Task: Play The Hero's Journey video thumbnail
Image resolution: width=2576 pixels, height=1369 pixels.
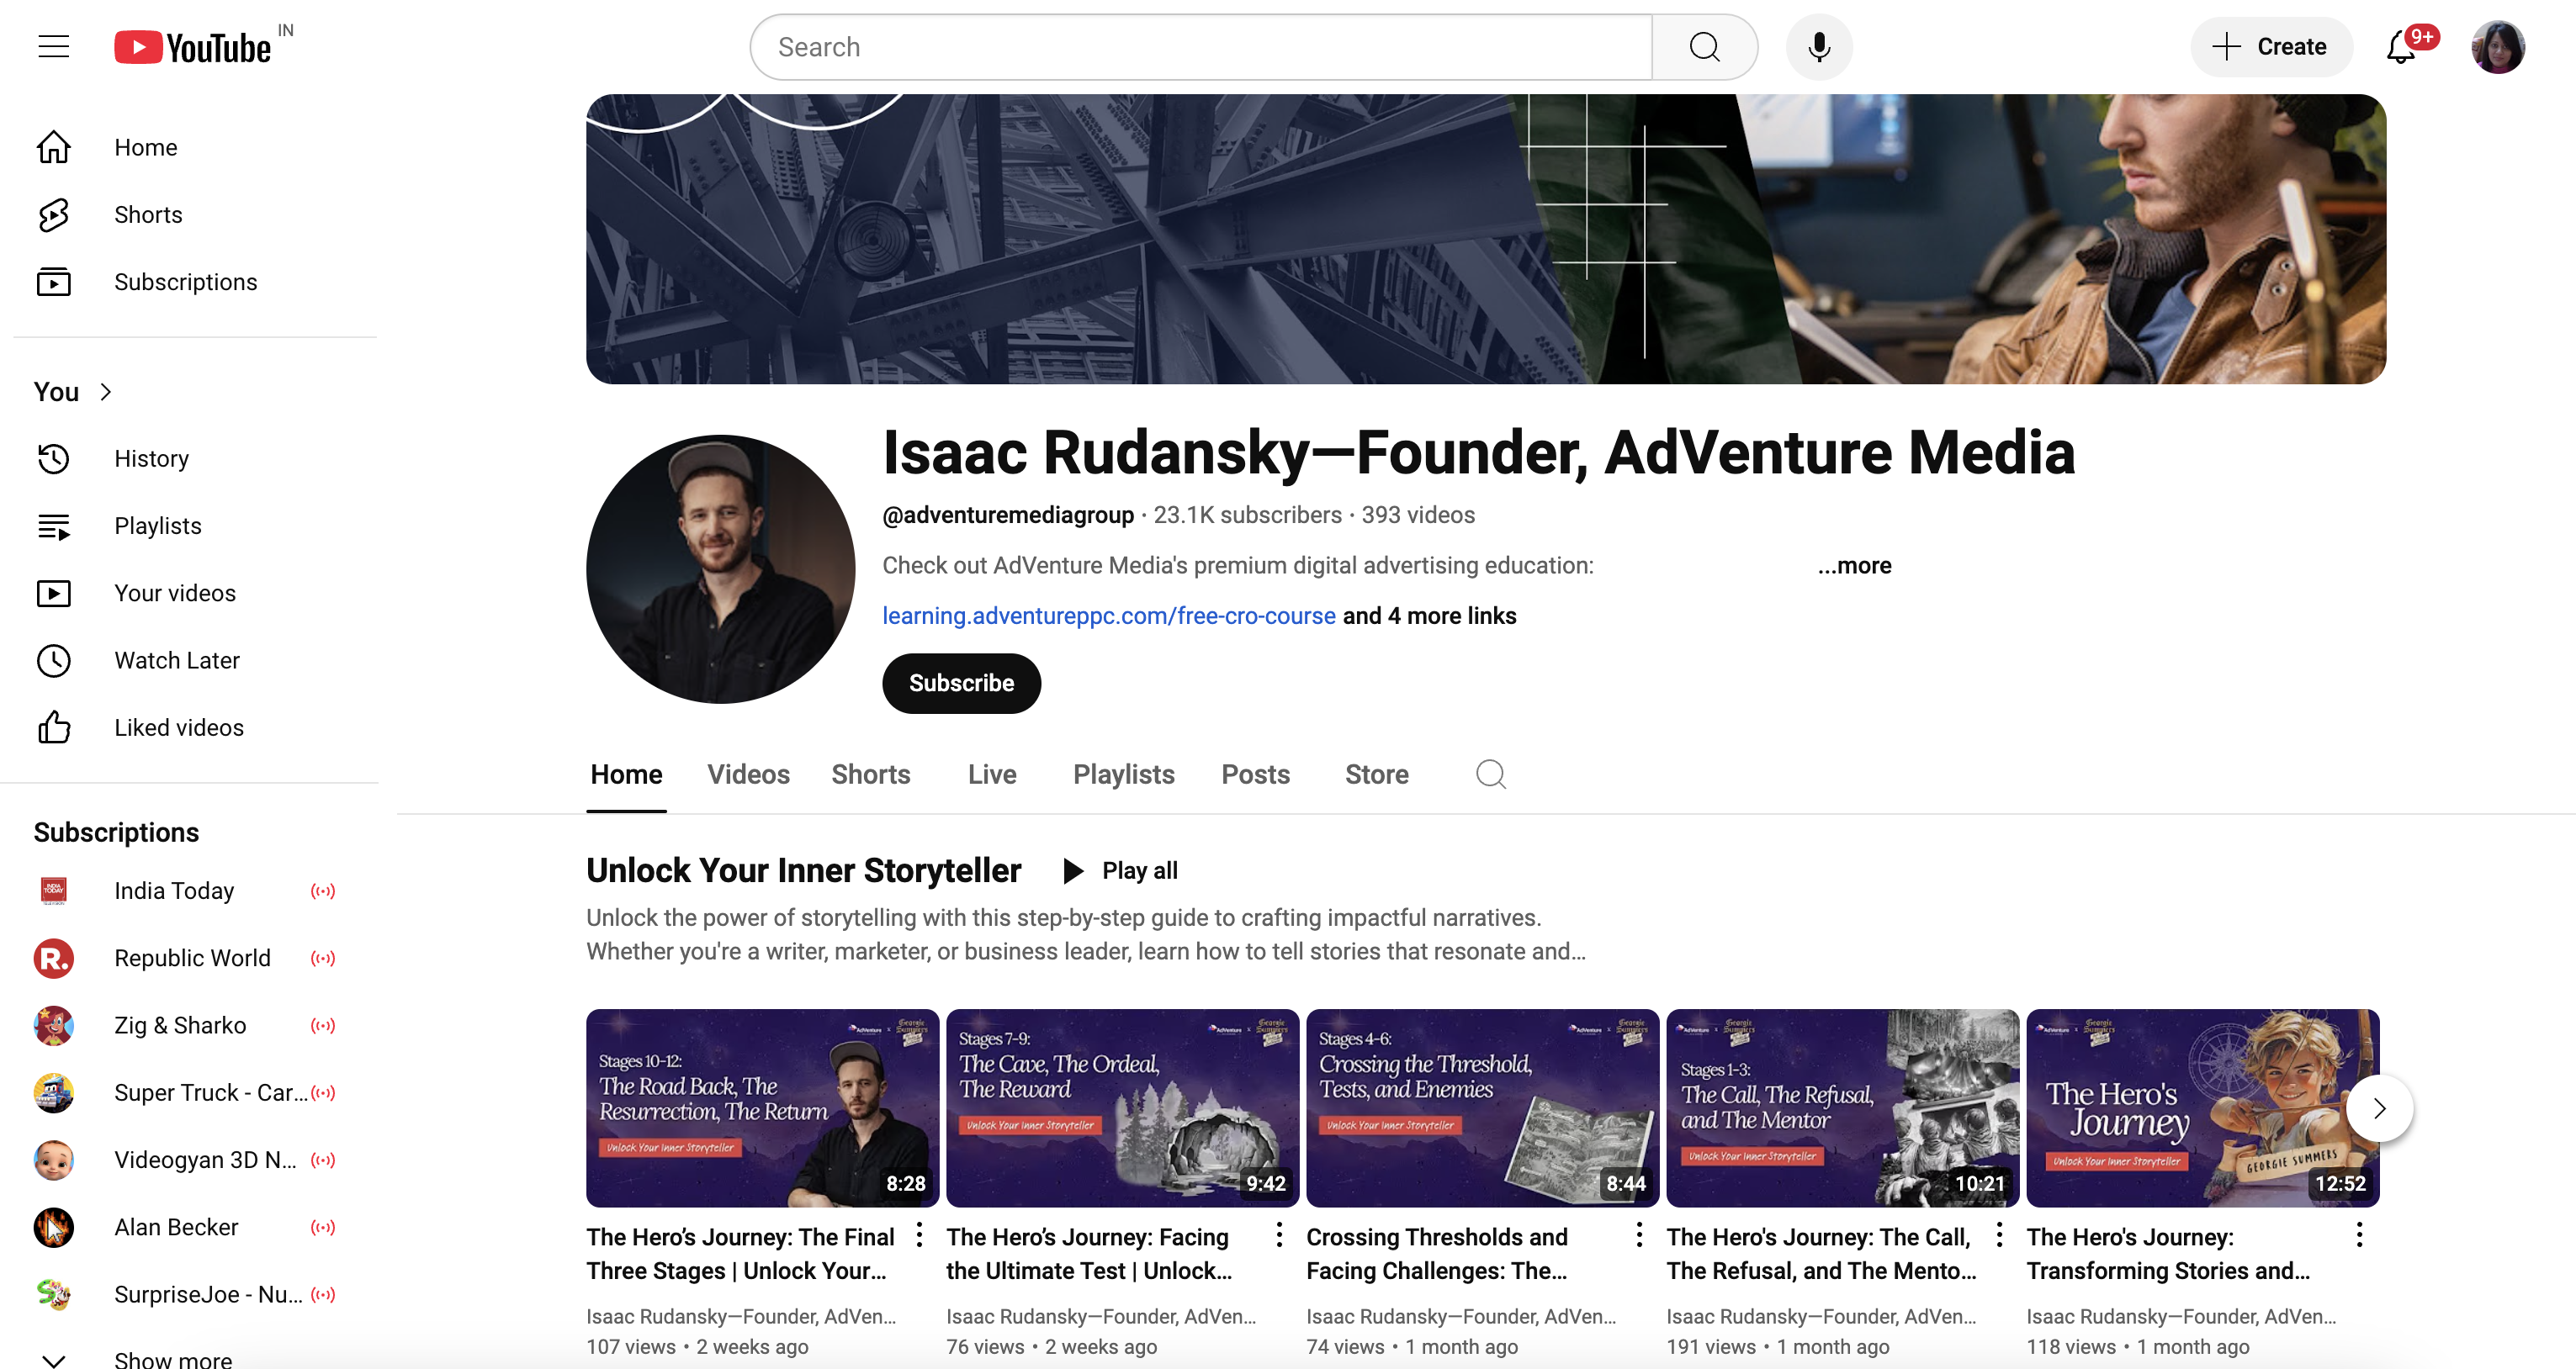Action: tap(2200, 1107)
